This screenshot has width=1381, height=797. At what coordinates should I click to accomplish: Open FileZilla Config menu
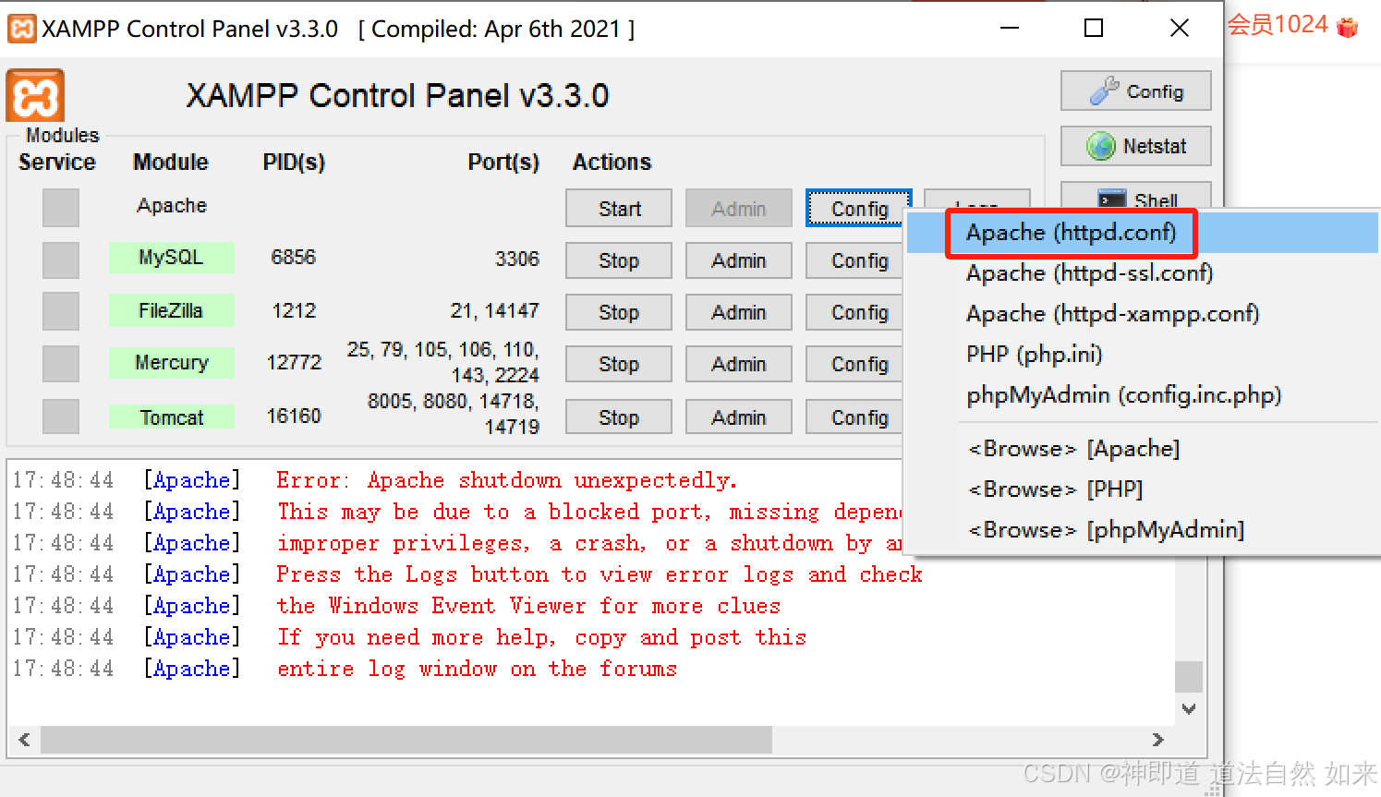[x=855, y=312]
